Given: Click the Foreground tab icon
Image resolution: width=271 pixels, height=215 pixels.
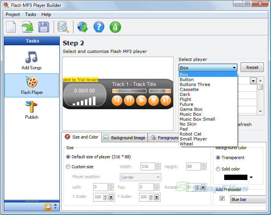Looking at the screenshot, I should pos(153,138).
